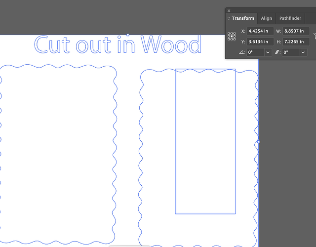Edit the X position field
The image size is (316, 247).
pyautogui.click(x=260, y=31)
